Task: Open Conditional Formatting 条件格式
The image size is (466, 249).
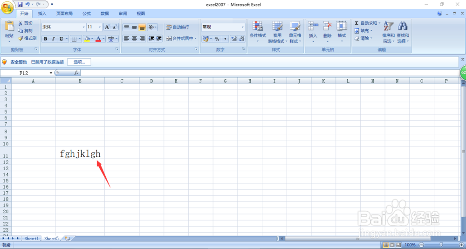Action: pyautogui.click(x=258, y=32)
